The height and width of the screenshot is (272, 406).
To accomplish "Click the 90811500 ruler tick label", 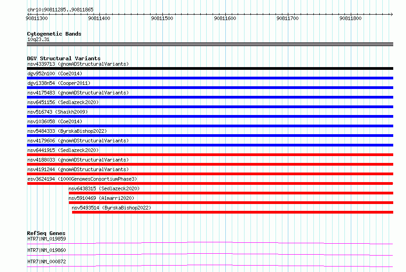I will pyautogui.click(x=162, y=18).
